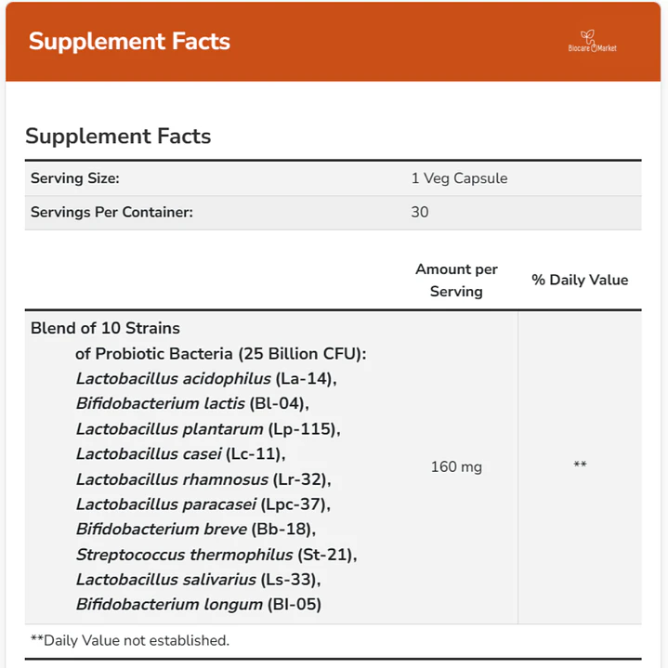
Task: Click Lactobacillus acidophilus (La-14) entry
Action: 205,378
